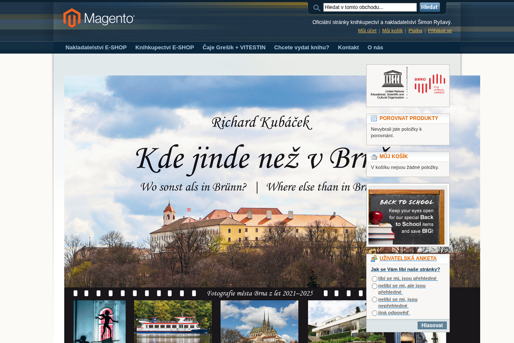Open the cathedral photo thumbnail
The width and height of the screenshot is (514, 343).
coord(260,322)
